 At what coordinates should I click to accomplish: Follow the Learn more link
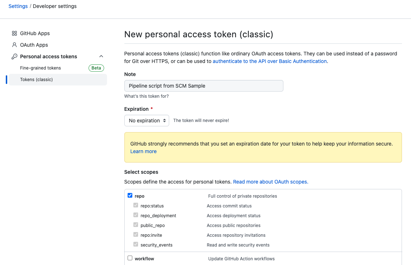tap(143, 151)
